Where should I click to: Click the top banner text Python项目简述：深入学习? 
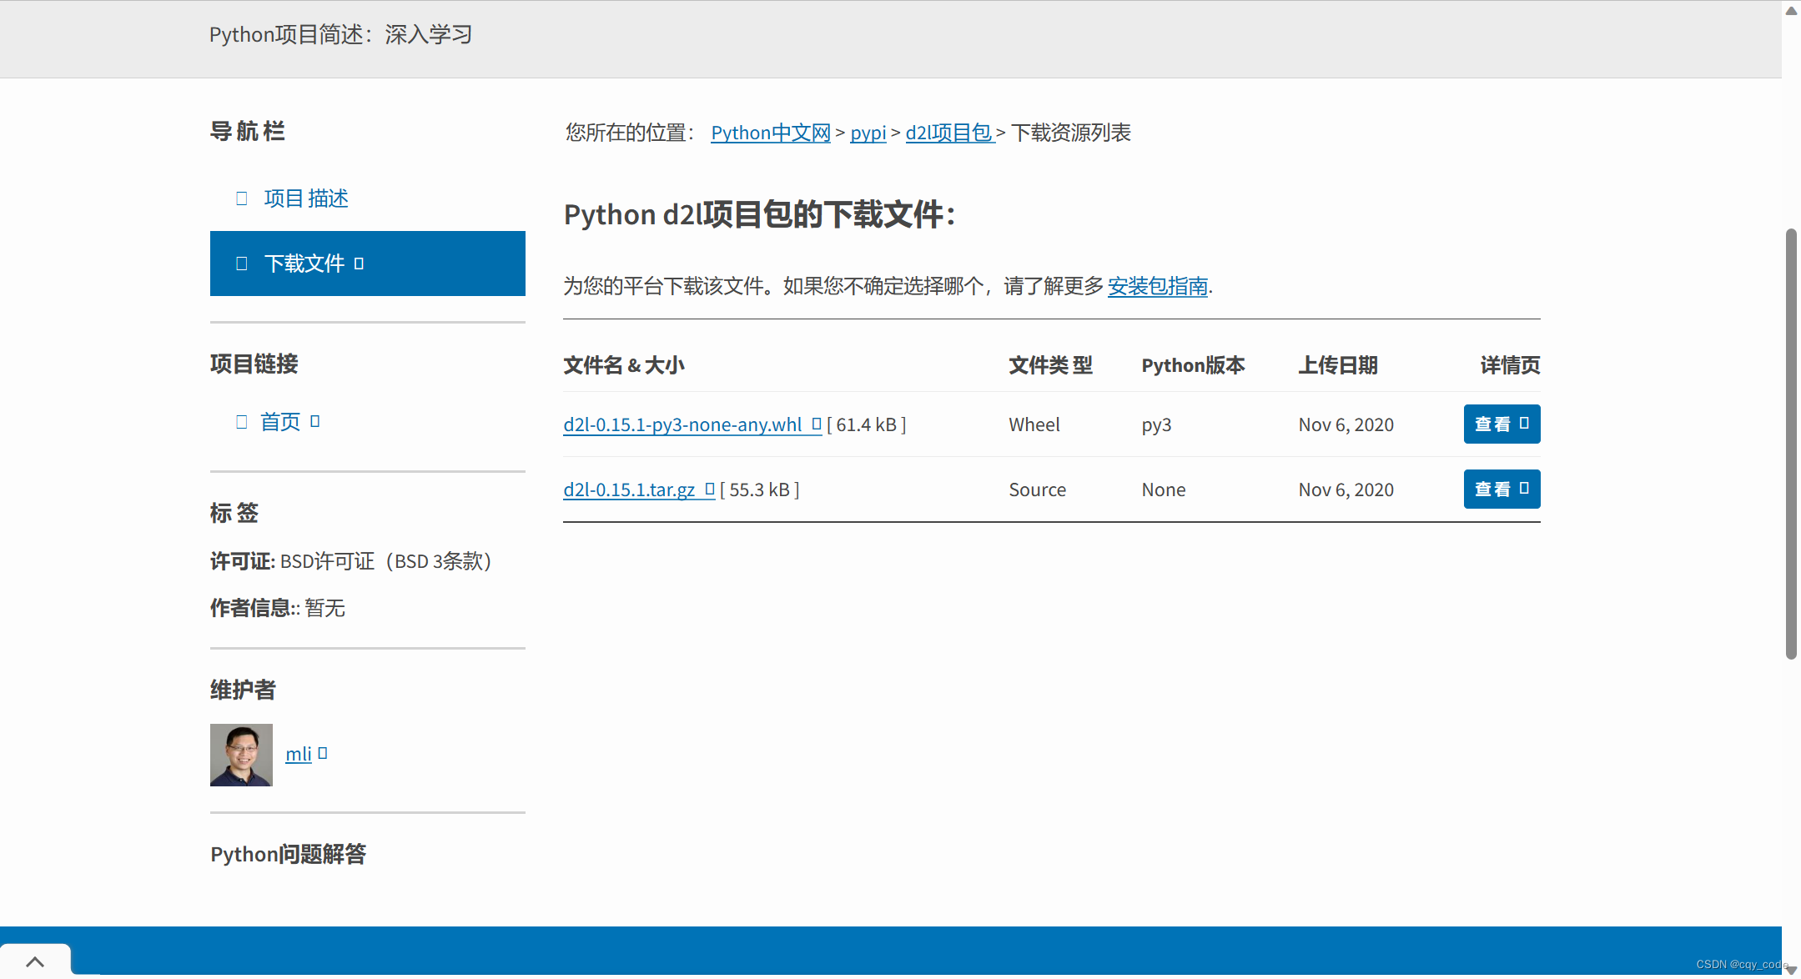point(340,34)
